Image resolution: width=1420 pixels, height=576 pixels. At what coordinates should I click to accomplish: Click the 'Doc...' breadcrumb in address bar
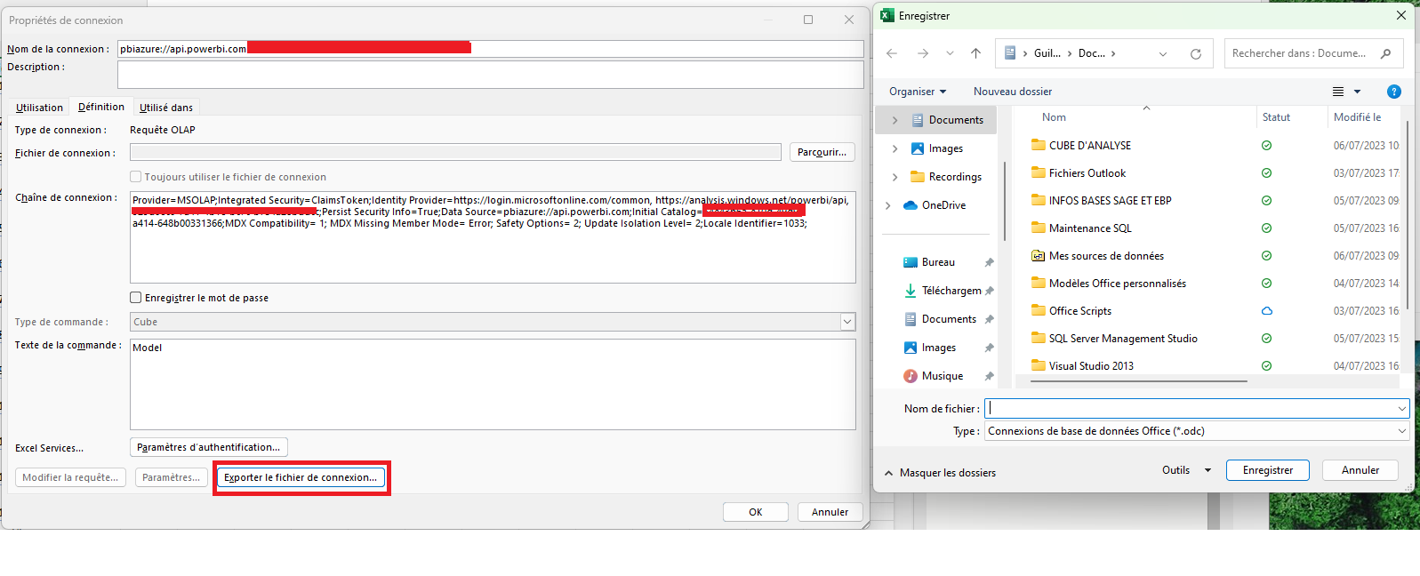click(x=1091, y=53)
